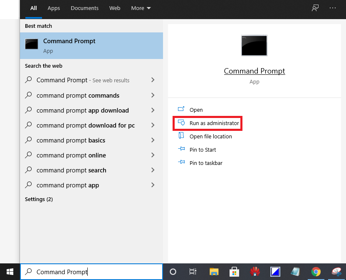
Task: Open Task View from the taskbar
Action: [x=193, y=272]
